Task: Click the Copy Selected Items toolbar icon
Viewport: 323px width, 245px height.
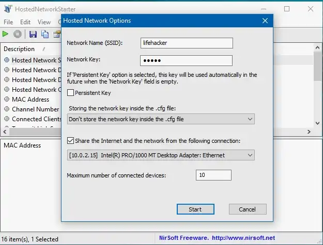Action: pos(45,34)
